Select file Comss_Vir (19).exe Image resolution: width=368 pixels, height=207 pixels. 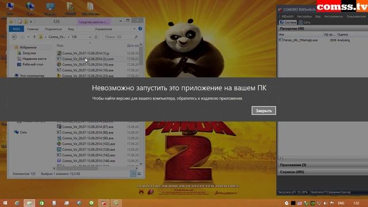coord(87,70)
